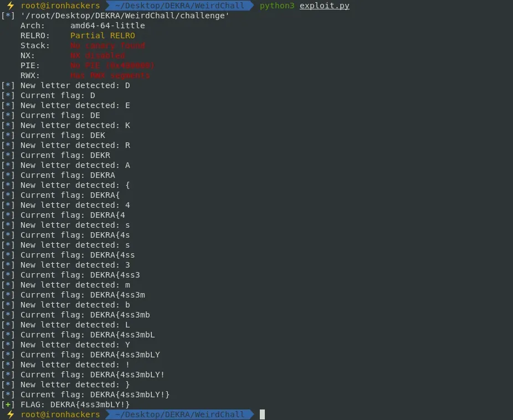Click the amd64-64-little Arch value
The height and width of the screenshot is (420, 513).
107,25
